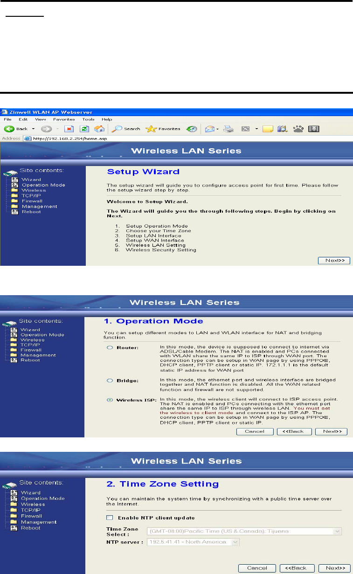Click the browser Forward arrow button
The height and width of the screenshot is (574, 353).
pos(46,129)
